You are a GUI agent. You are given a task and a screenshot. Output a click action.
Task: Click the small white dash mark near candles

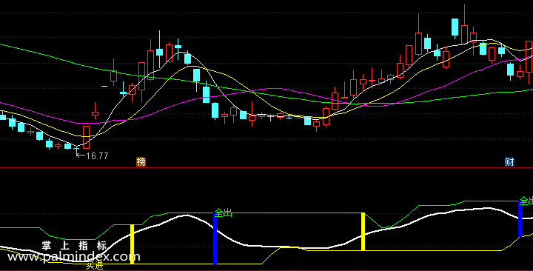[x=104, y=87]
